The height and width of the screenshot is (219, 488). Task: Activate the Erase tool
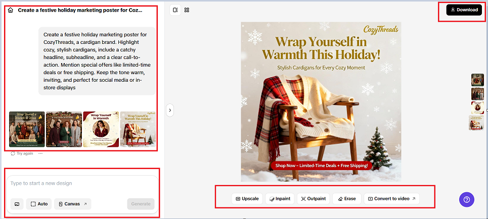[346, 199]
